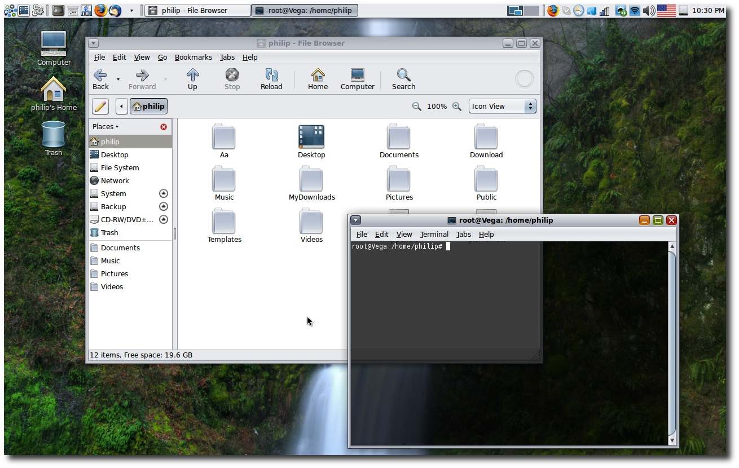Go Back in the file browser
The height and width of the screenshot is (468, 739).
point(100,79)
